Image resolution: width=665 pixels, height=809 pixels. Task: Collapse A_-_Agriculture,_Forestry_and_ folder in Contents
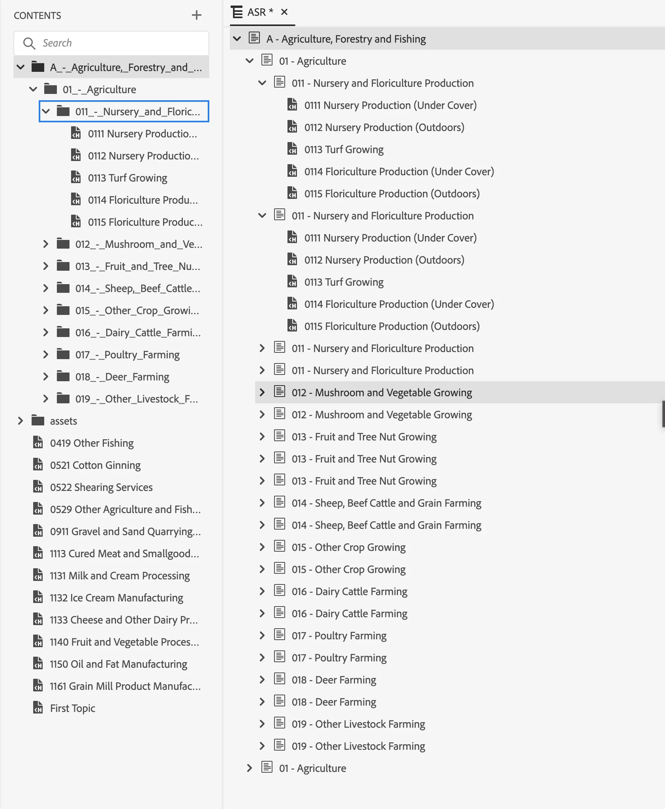tap(21, 67)
